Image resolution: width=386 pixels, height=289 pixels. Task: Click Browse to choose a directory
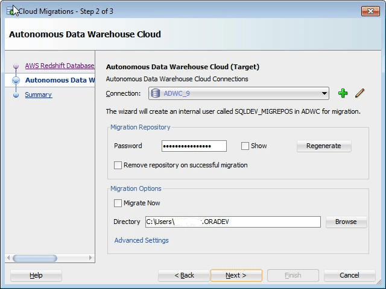(346, 222)
